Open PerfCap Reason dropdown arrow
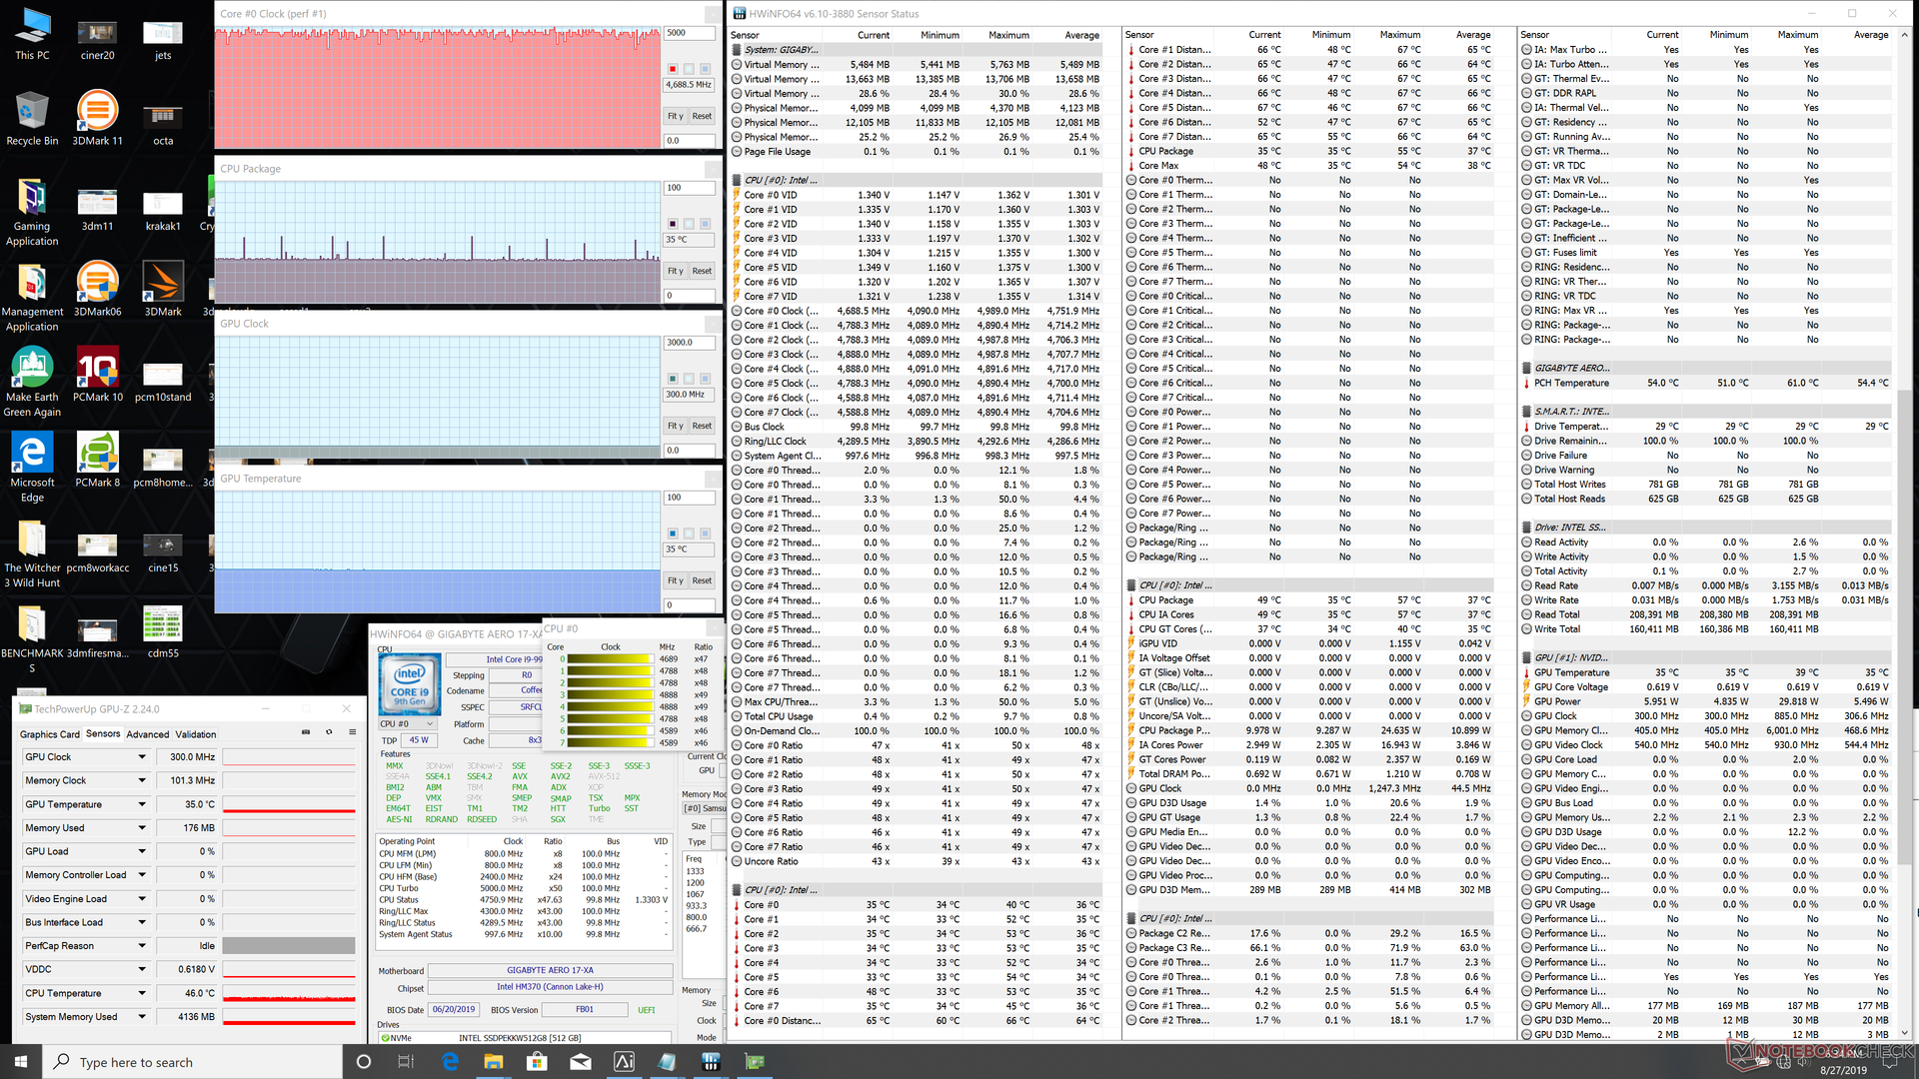The image size is (1919, 1079). 142,946
